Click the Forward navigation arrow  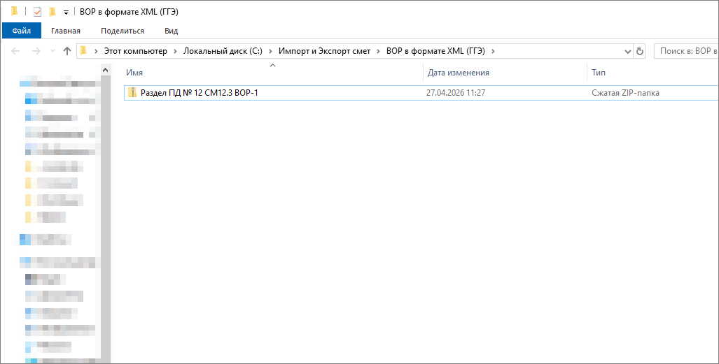click(36, 51)
